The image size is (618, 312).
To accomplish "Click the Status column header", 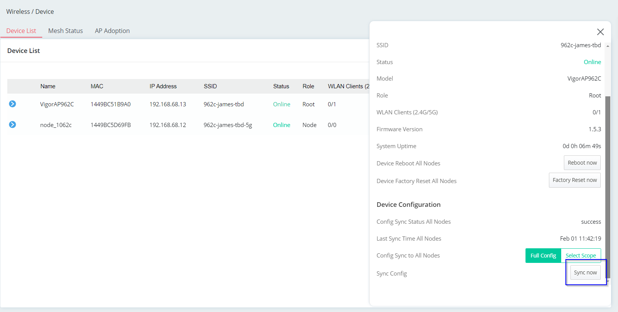I will pyautogui.click(x=281, y=86).
